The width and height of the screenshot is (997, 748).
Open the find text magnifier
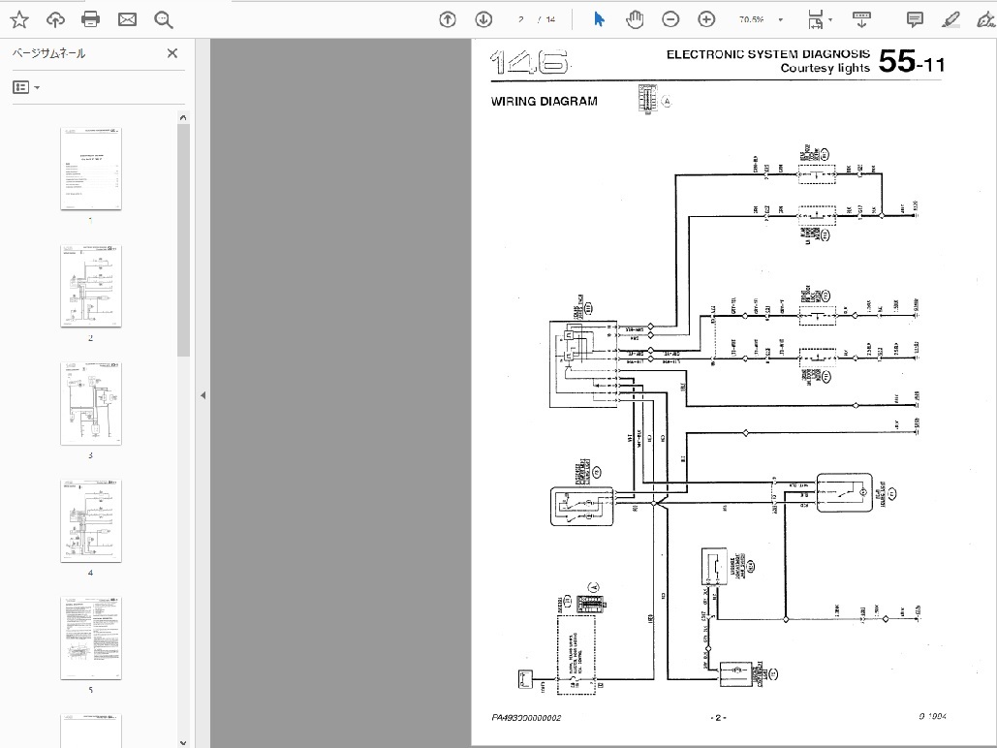164,19
